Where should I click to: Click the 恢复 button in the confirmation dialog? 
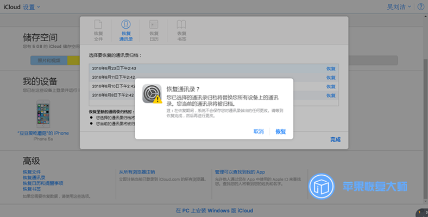point(281,132)
